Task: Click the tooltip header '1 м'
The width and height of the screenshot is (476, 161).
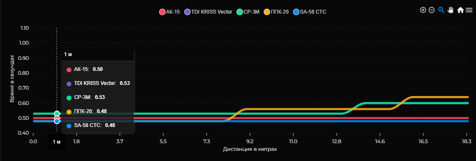Action: [98, 54]
